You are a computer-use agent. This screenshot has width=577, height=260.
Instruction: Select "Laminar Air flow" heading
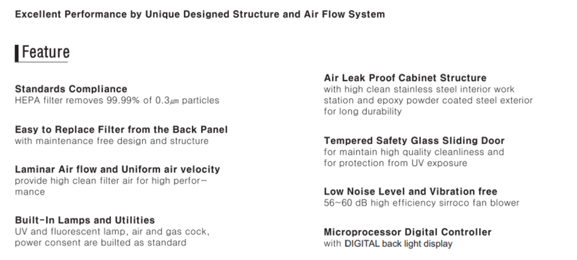(117, 169)
